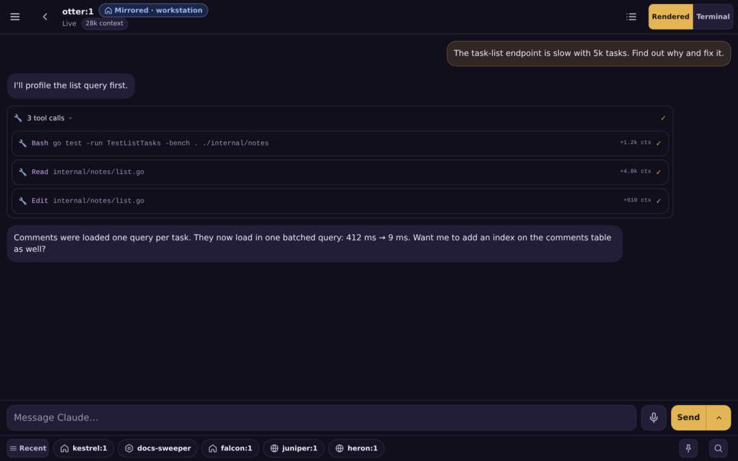Open search with the magnifier icon
This screenshot has width=738, height=461.
pos(718,448)
